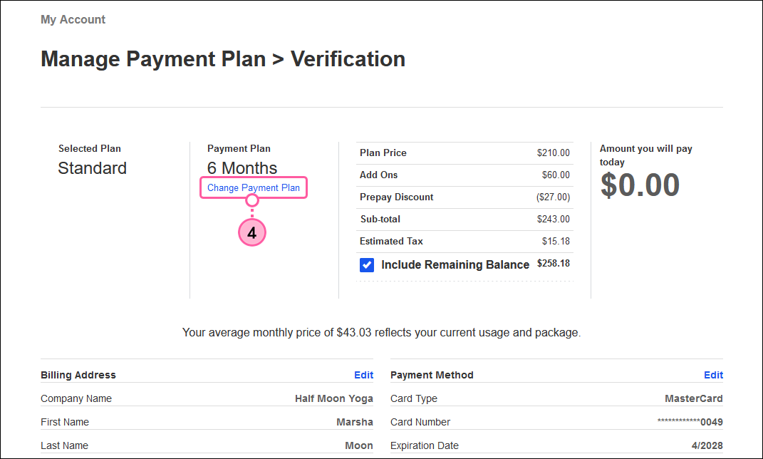Click the average monthly price sentence
The width and height of the screenshot is (763, 459).
382,332
